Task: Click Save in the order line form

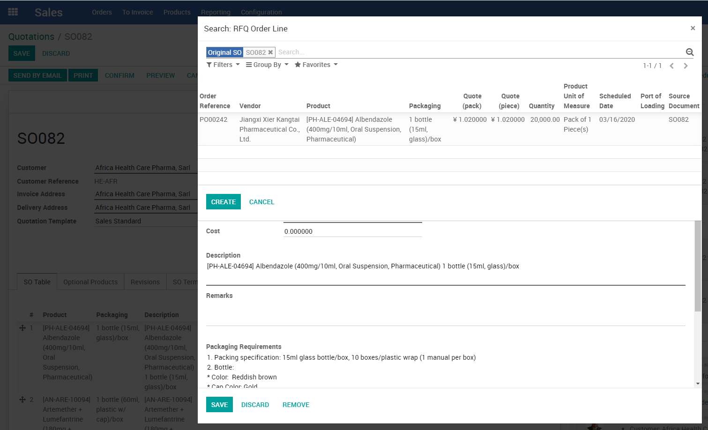Action: [219, 405]
